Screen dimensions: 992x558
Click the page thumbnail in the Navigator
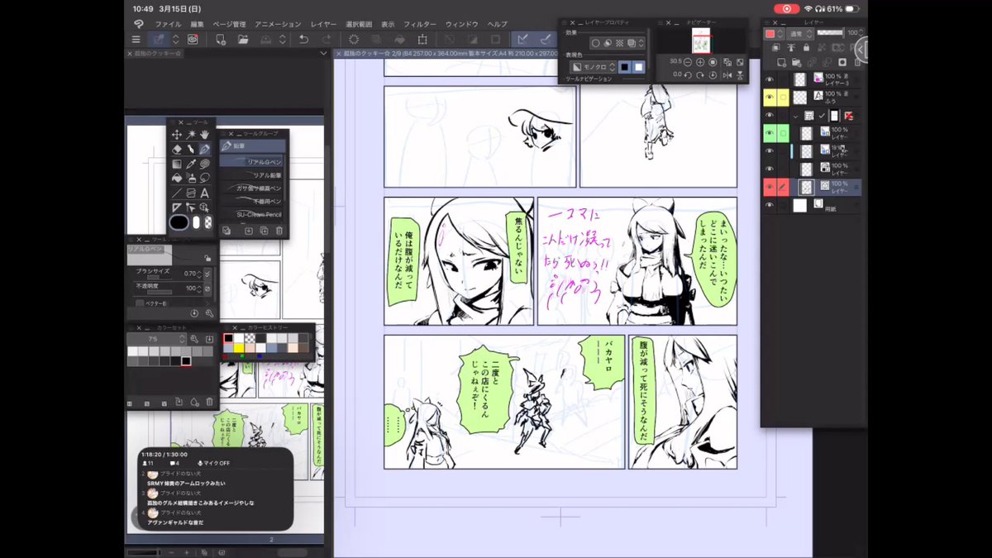click(x=702, y=41)
